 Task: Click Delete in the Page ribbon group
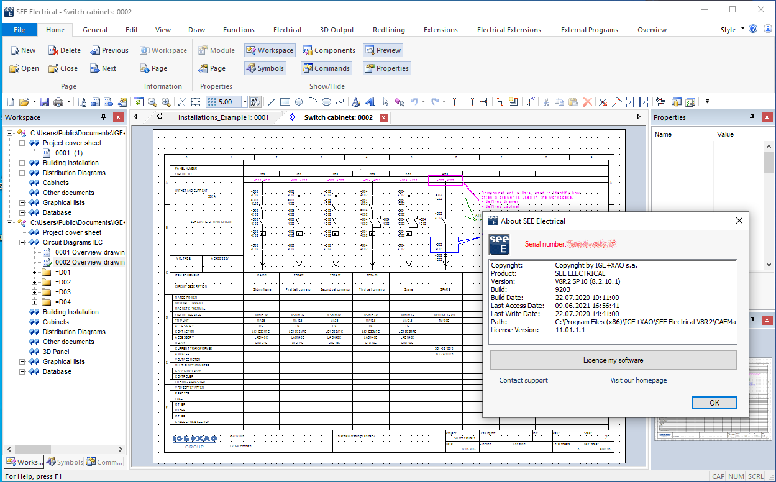[65, 50]
